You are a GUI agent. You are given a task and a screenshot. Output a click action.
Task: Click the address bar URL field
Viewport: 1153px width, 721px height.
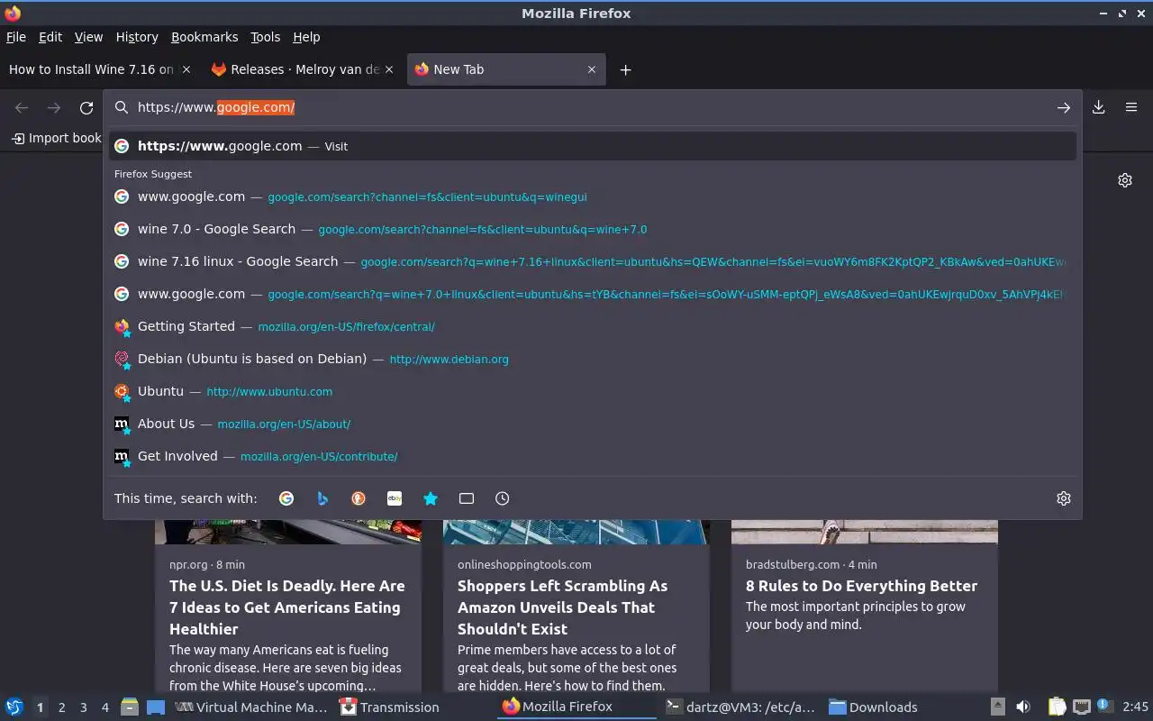coord(593,107)
